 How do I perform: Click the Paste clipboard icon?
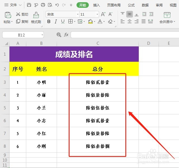8,15
